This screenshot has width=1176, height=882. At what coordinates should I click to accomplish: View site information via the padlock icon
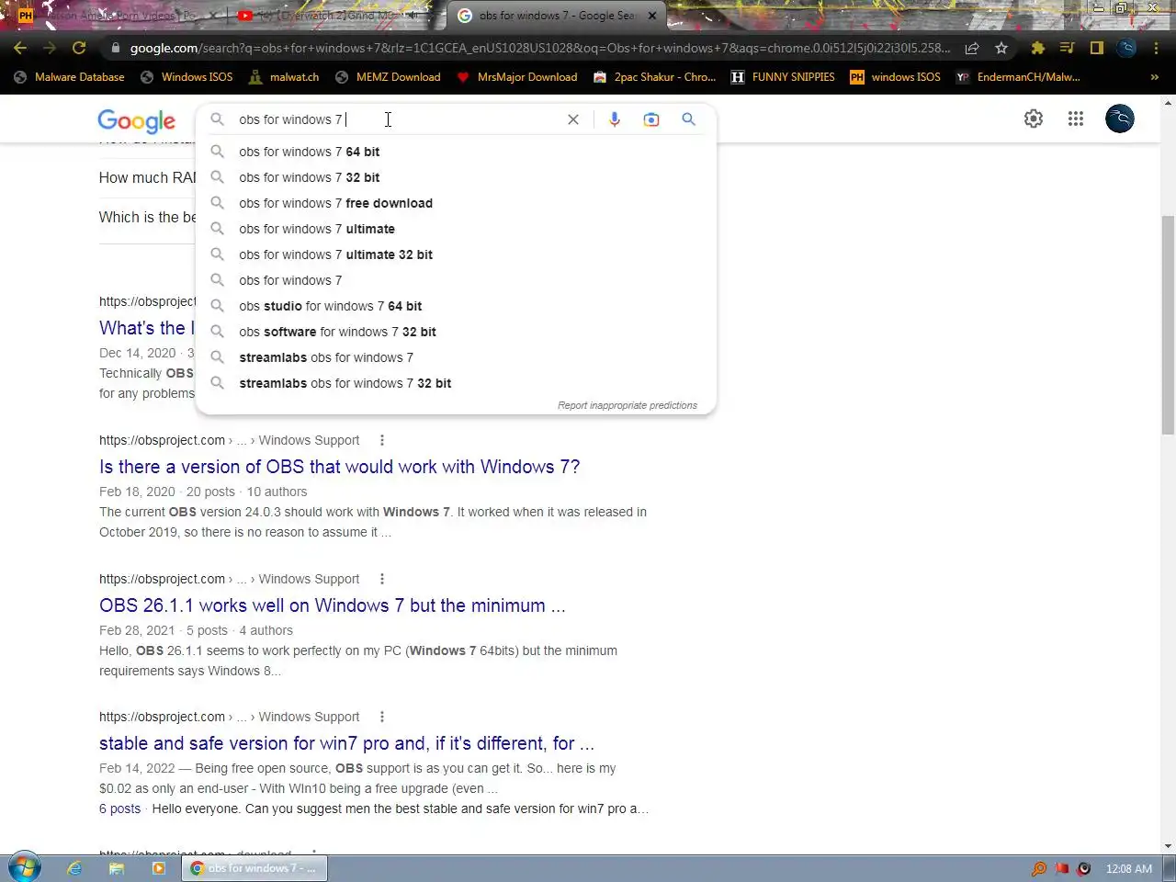coord(115,48)
